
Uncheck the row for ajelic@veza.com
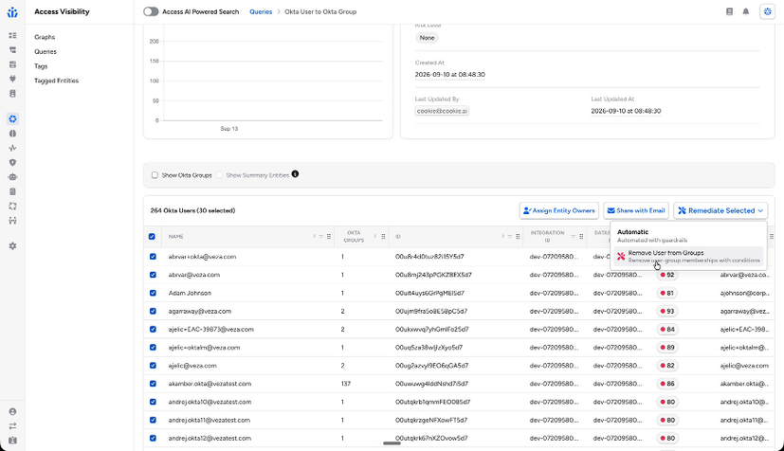pyautogui.click(x=153, y=366)
